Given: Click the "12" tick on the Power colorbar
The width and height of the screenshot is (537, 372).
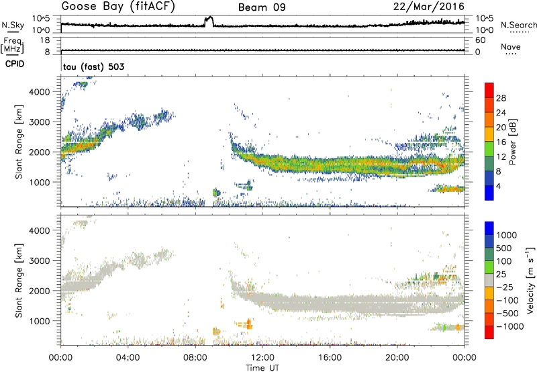Looking at the screenshot, I should coord(501,157).
